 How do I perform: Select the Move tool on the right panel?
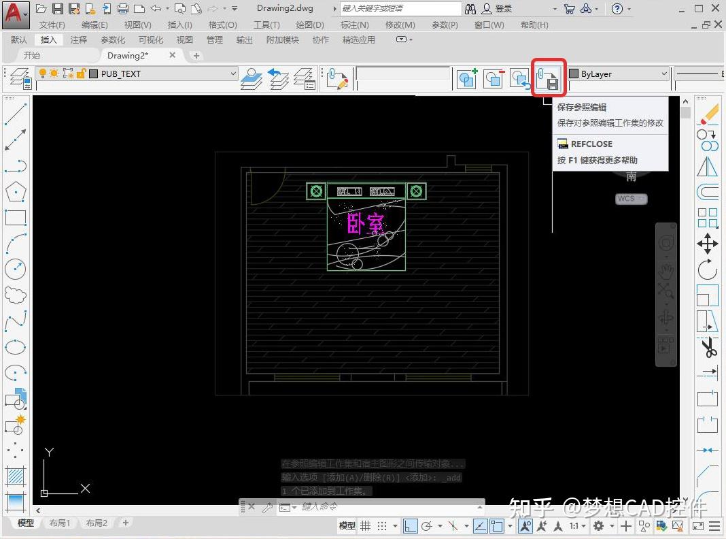pos(708,244)
